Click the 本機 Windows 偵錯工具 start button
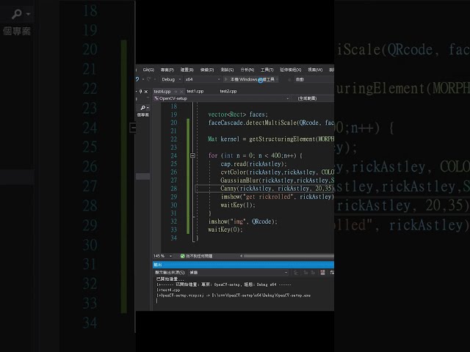This screenshot has width=470, height=352. click(x=250, y=79)
